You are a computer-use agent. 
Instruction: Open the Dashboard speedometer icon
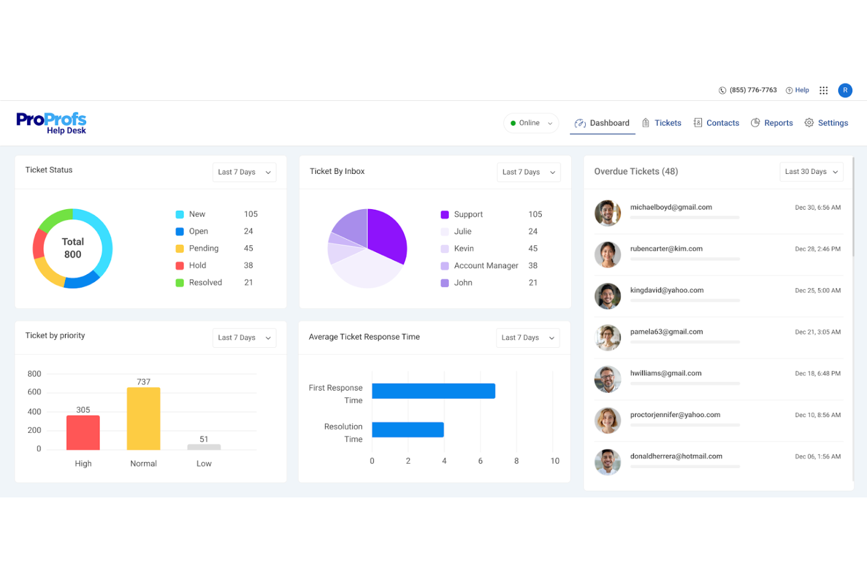point(580,123)
